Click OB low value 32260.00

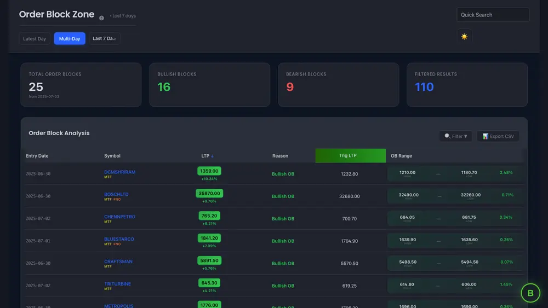click(x=470, y=195)
